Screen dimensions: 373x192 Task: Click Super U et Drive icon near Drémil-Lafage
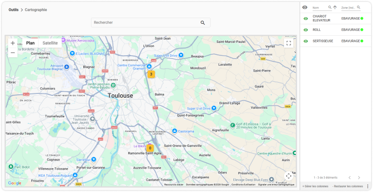[214, 108]
